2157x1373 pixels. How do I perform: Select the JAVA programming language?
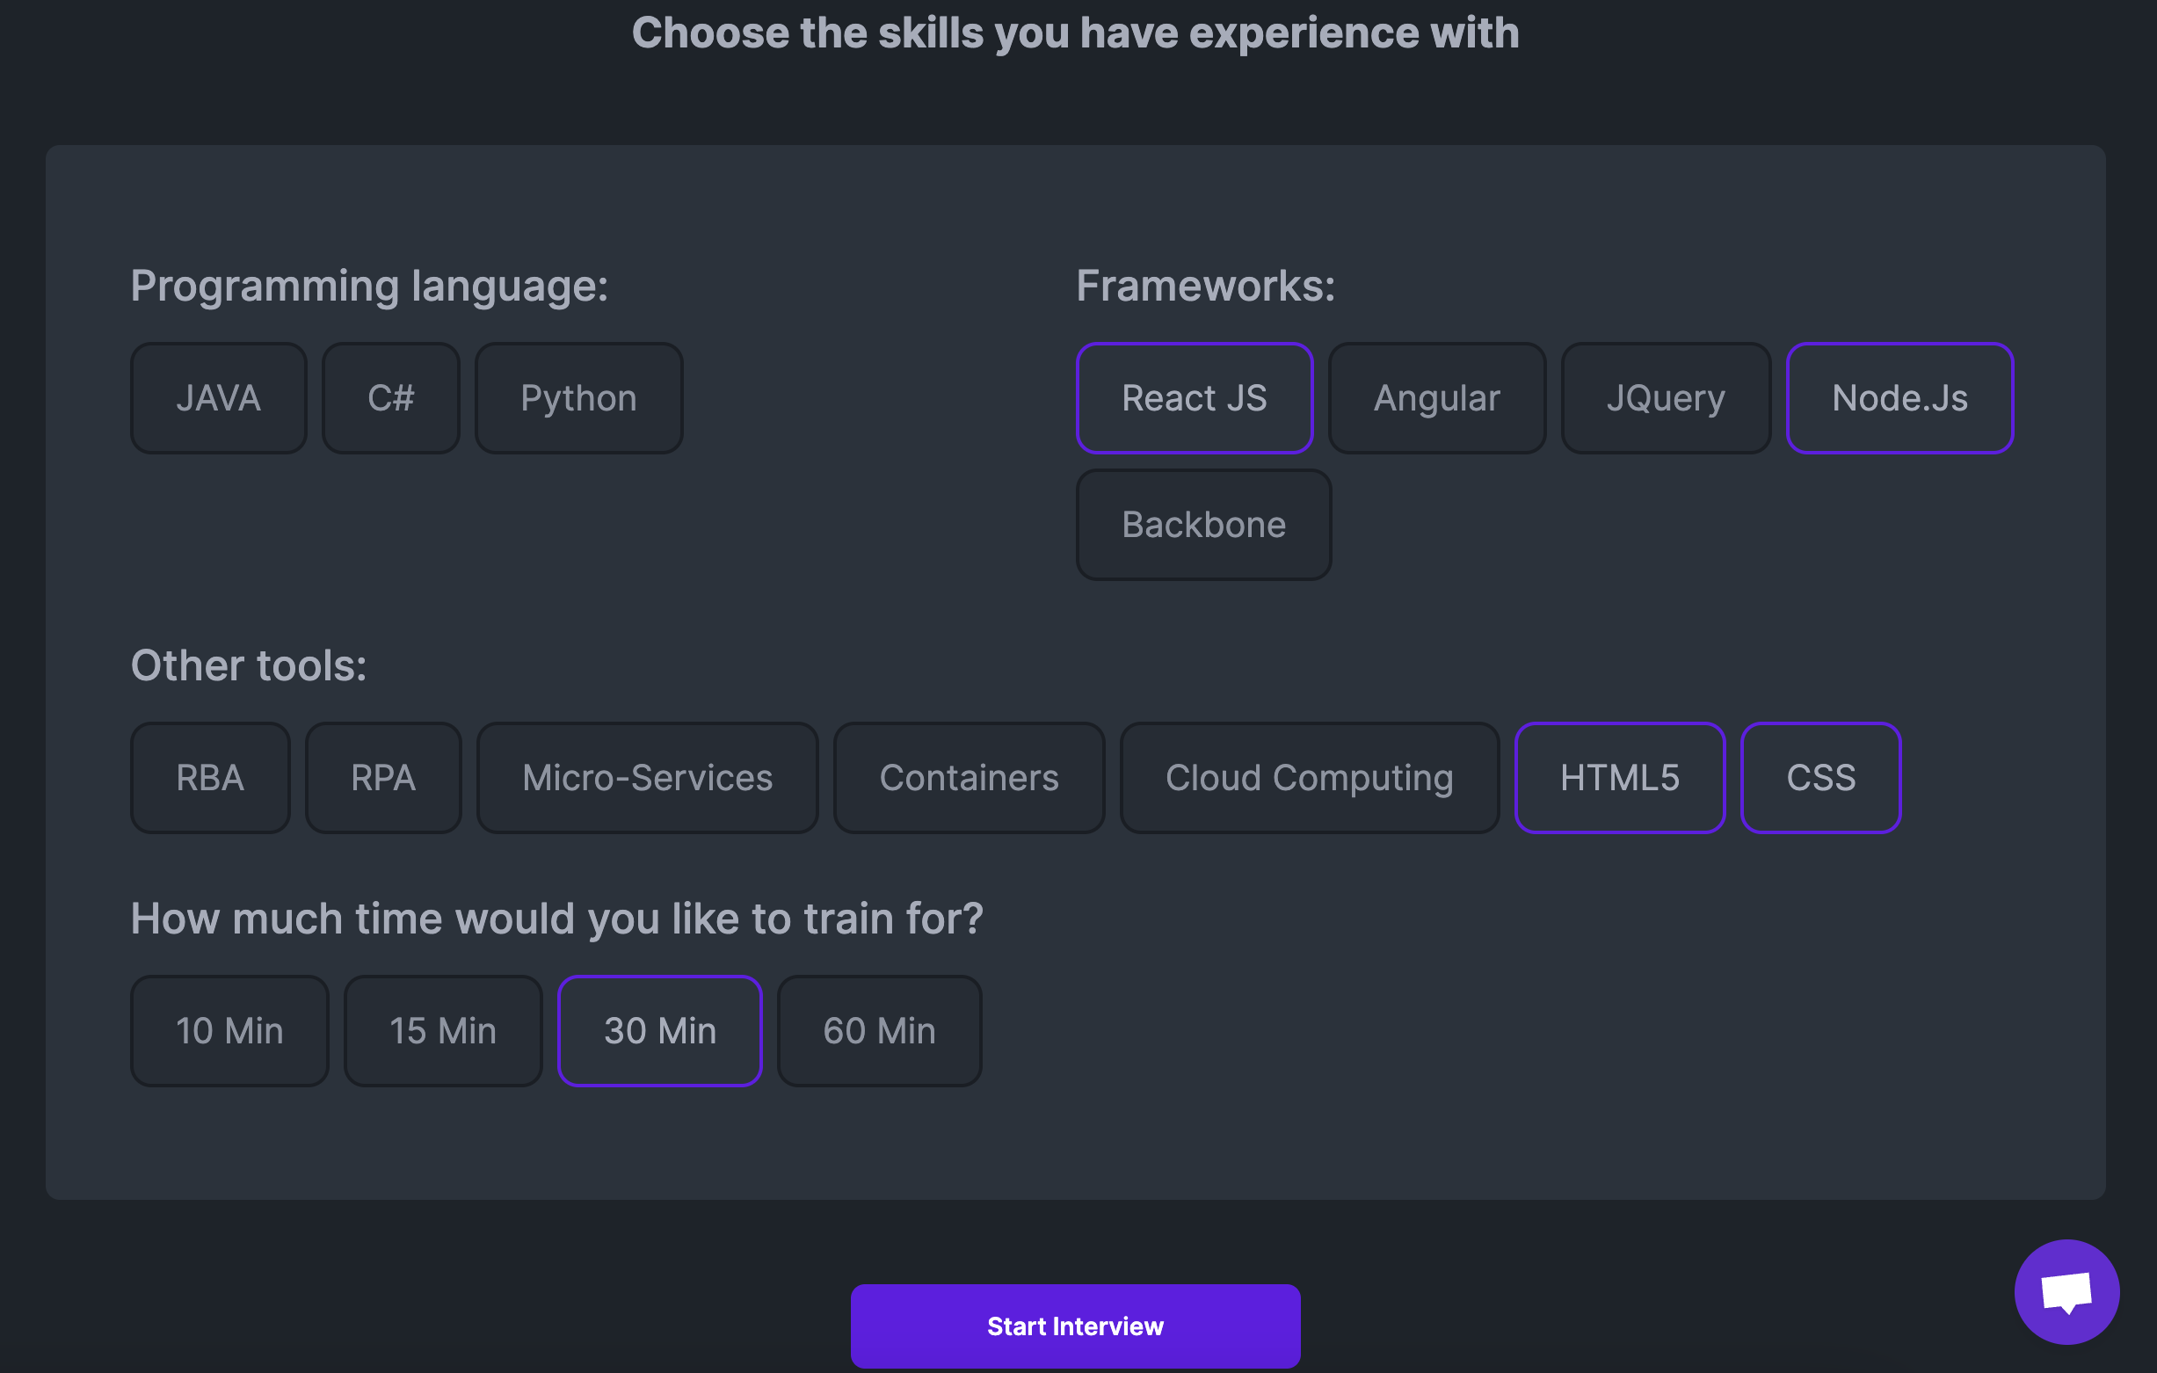point(219,397)
